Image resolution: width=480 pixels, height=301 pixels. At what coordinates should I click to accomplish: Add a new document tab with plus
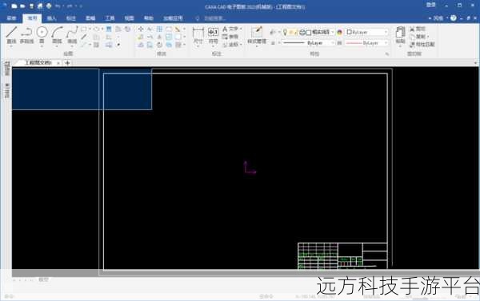[x=67, y=63]
